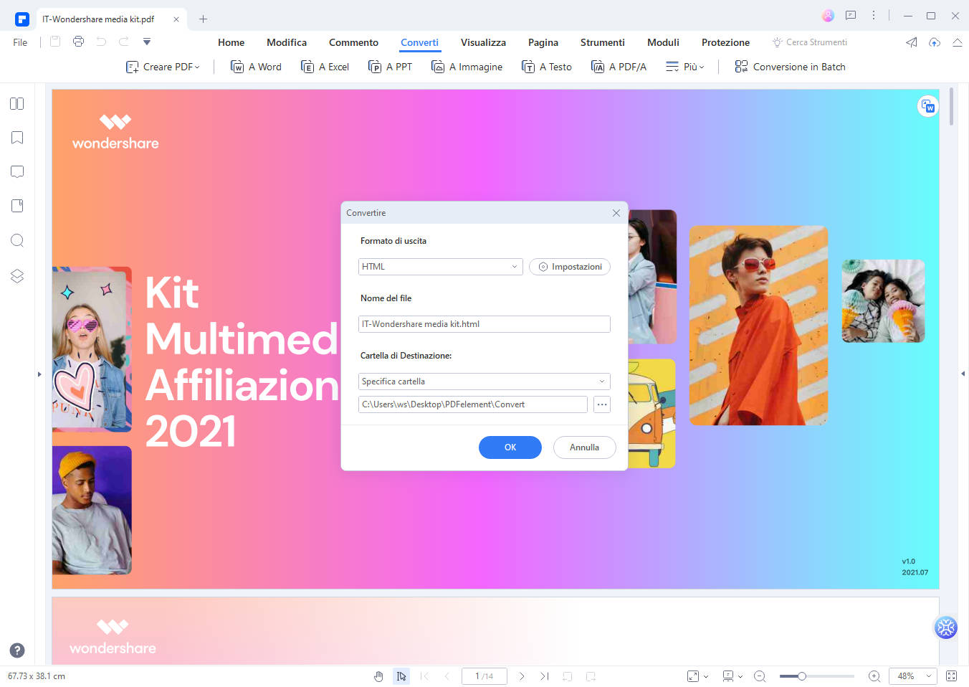Click A Testo conversion button

coord(546,67)
